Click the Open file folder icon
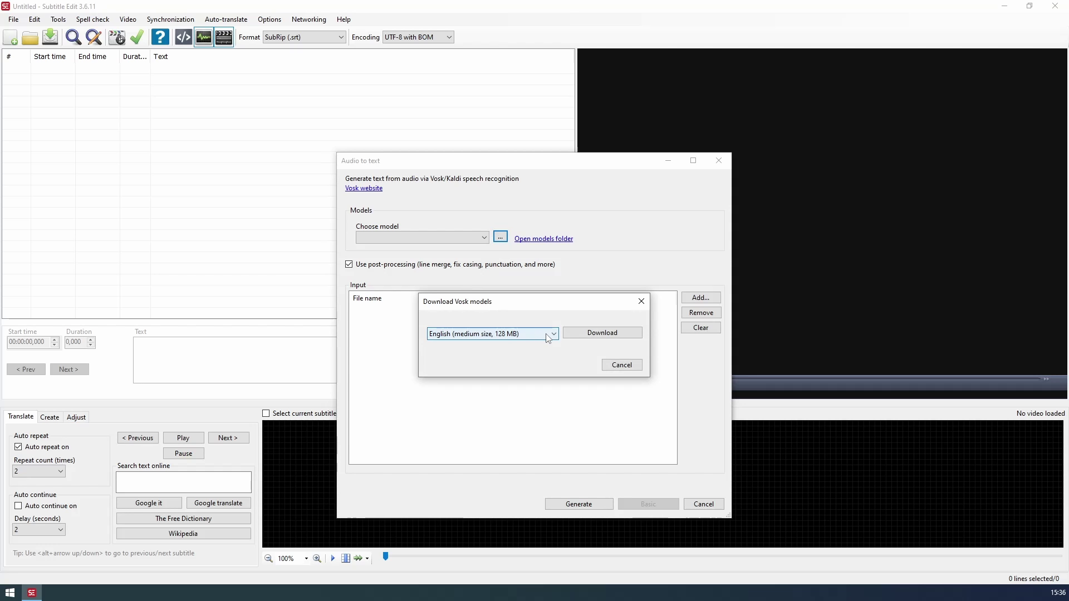Screen dimensions: 1069x601 tap(30, 37)
